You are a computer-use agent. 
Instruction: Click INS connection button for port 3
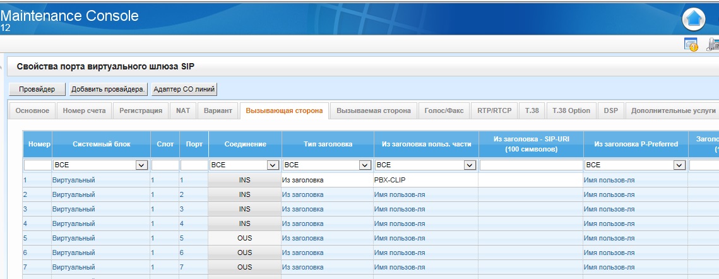click(245, 210)
